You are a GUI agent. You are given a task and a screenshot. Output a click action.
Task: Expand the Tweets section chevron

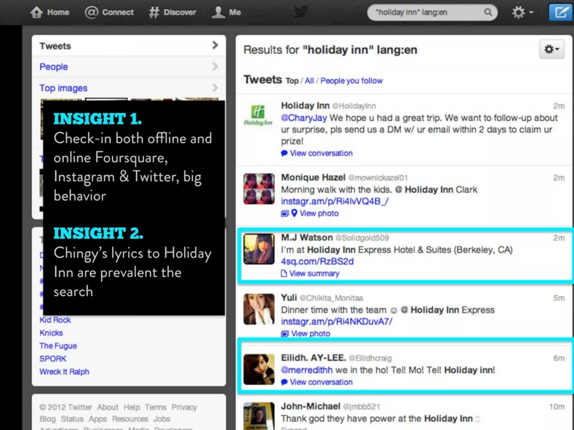(x=215, y=45)
